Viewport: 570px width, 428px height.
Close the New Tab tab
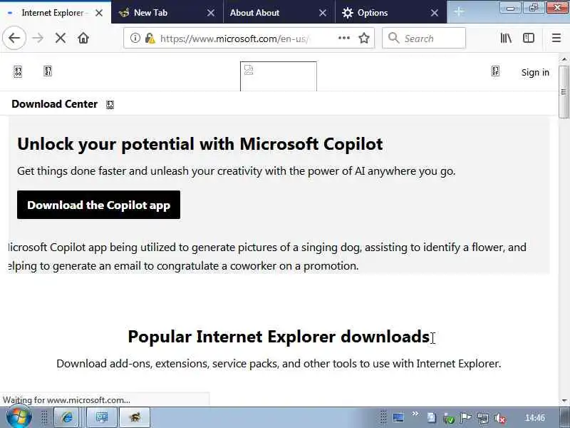pyautogui.click(x=210, y=13)
